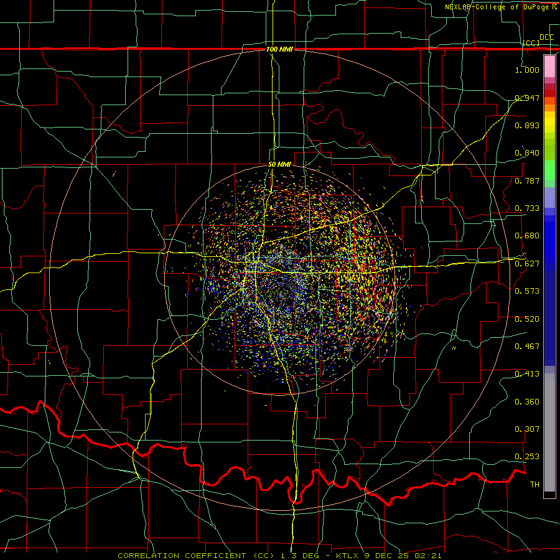Click the [CC] product label
Screen dimensions: 560x560
point(531,43)
